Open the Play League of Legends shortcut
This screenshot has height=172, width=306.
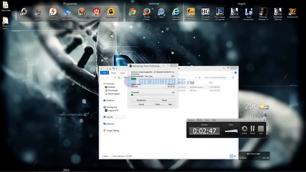(x=220, y=14)
